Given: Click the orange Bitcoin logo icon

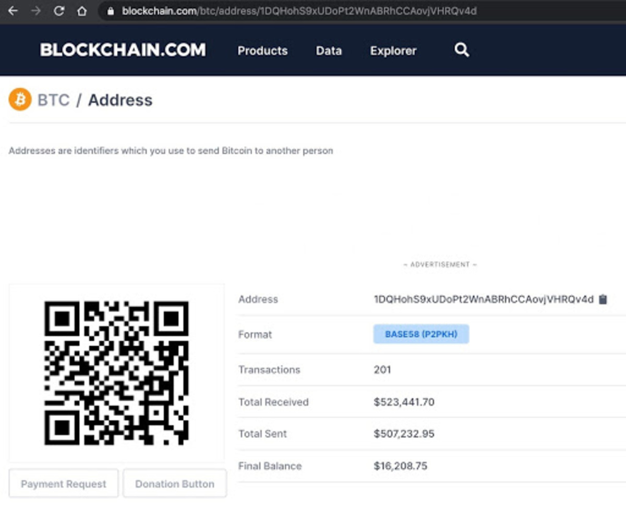Looking at the screenshot, I should coord(20,100).
